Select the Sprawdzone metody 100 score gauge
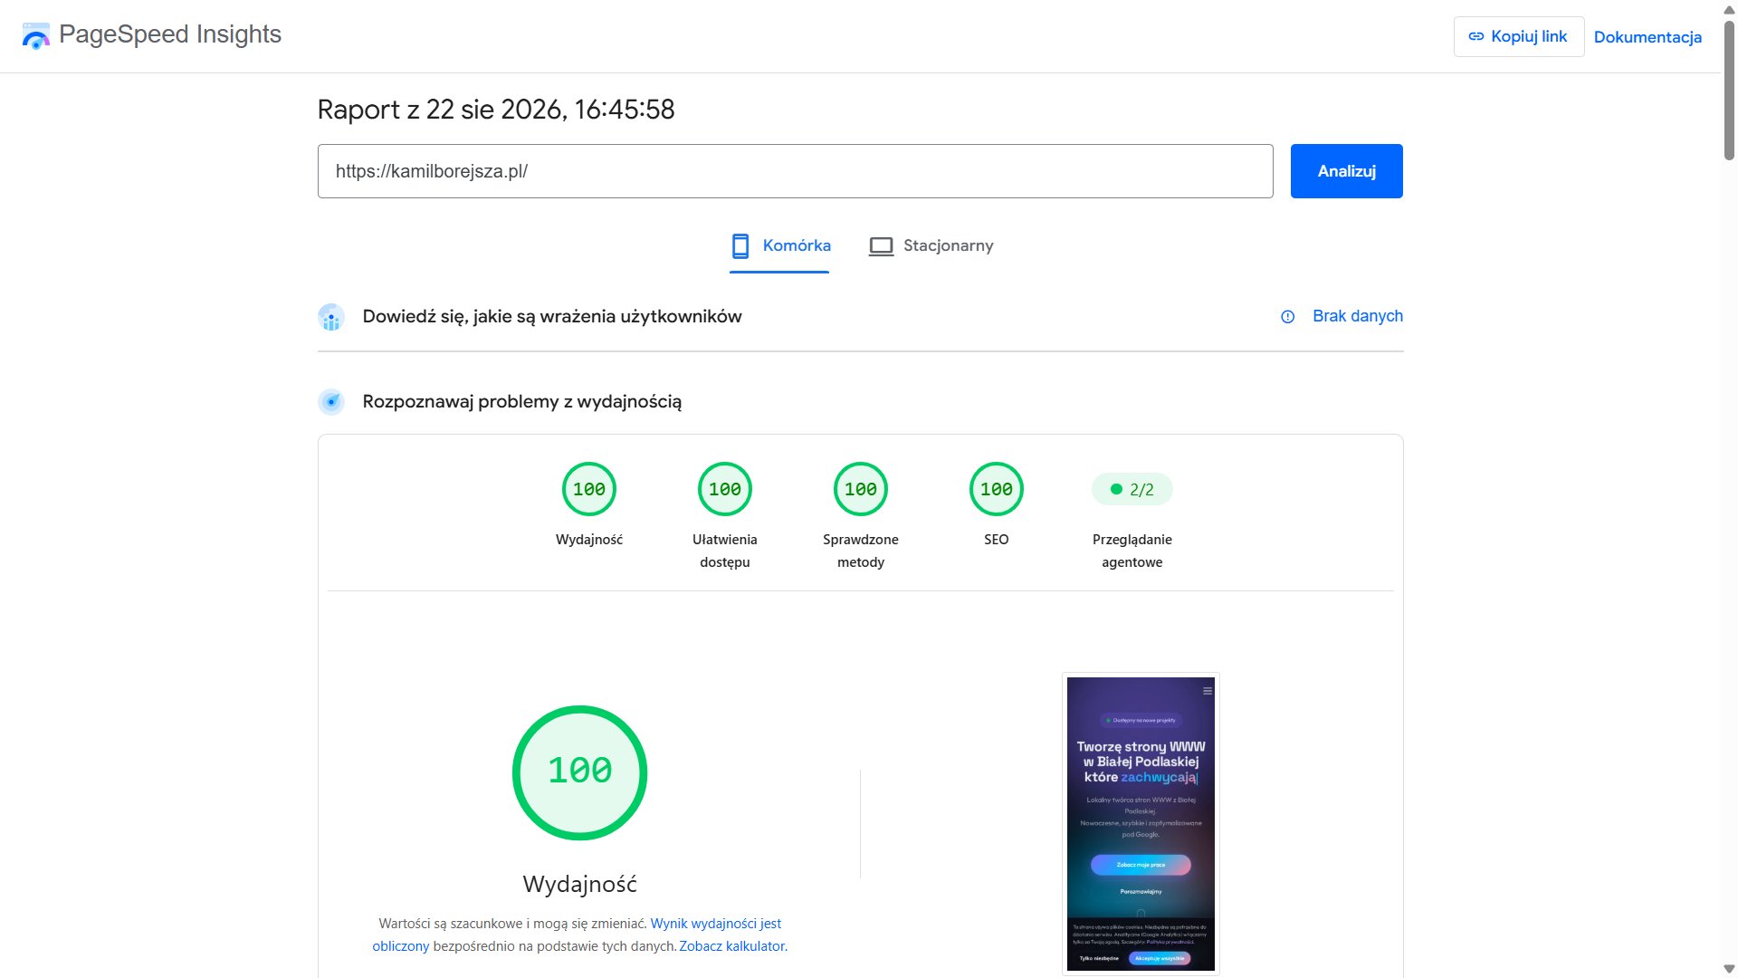1738x978 pixels. [x=861, y=489]
